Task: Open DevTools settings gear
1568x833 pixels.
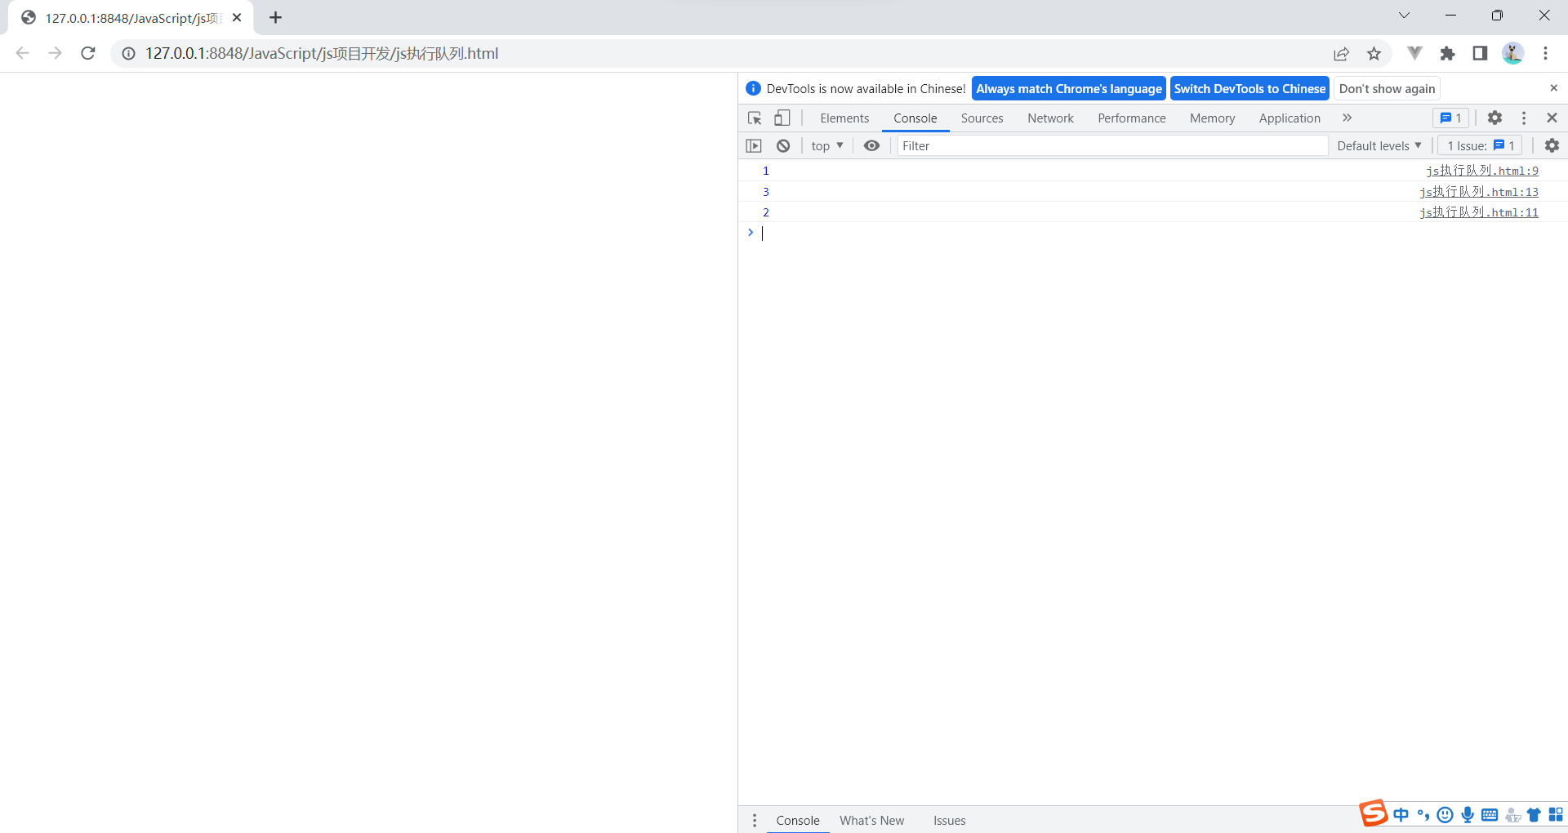Action: pos(1494,118)
